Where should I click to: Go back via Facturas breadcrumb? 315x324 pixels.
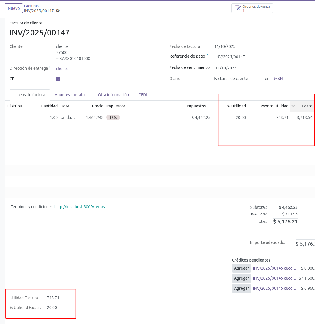[x=31, y=6]
